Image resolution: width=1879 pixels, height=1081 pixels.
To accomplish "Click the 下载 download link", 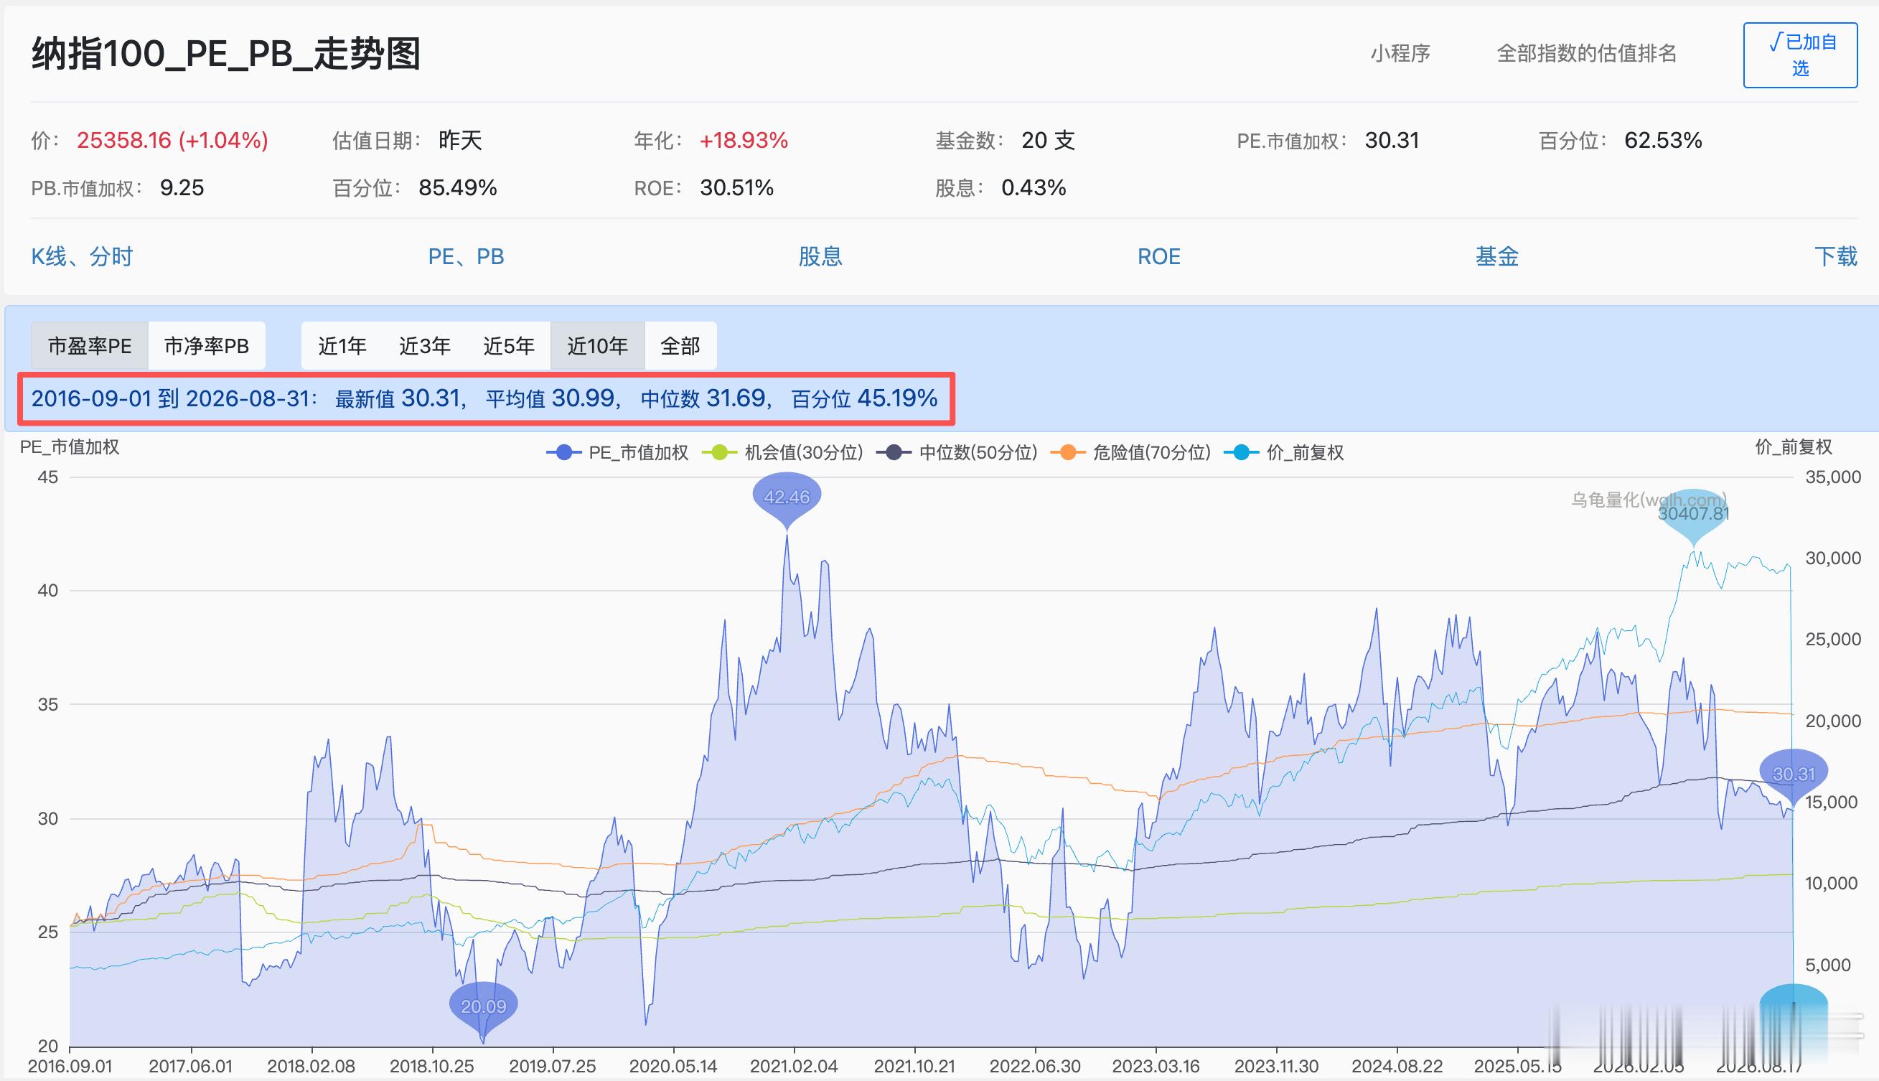I will click(x=1836, y=256).
